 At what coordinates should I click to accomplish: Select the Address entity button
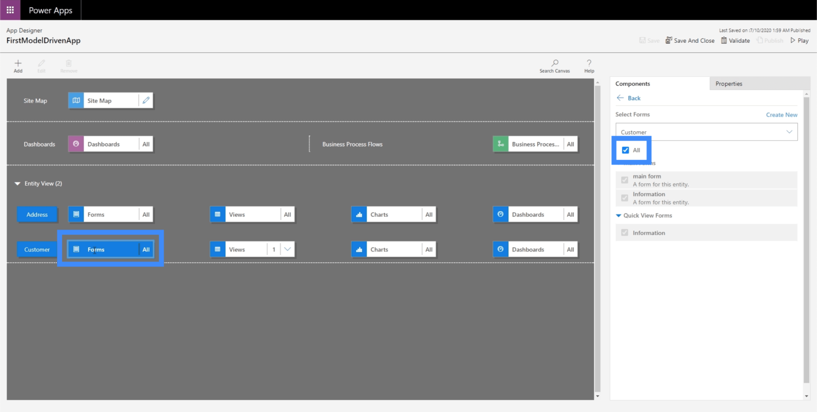37,215
